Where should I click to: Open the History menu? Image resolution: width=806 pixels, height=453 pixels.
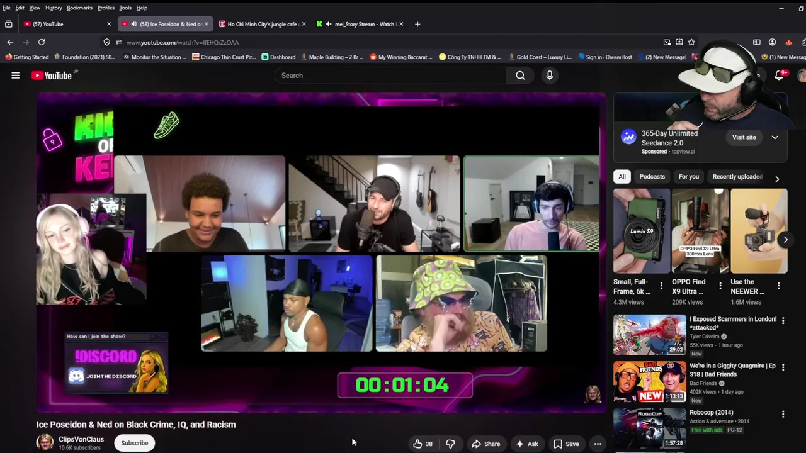point(54,8)
